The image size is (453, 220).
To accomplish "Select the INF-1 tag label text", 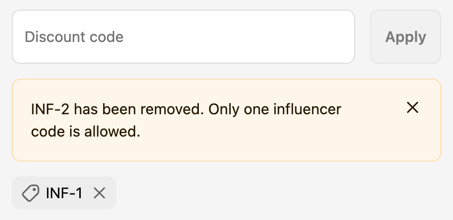I will pos(64,193).
